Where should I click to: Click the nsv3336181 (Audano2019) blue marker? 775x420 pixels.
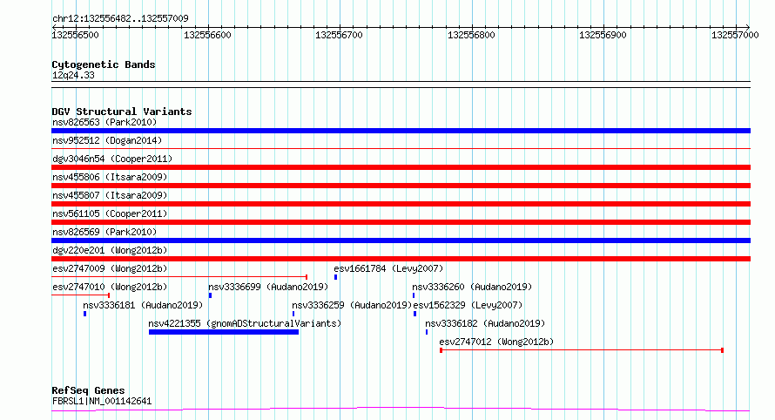(85, 314)
